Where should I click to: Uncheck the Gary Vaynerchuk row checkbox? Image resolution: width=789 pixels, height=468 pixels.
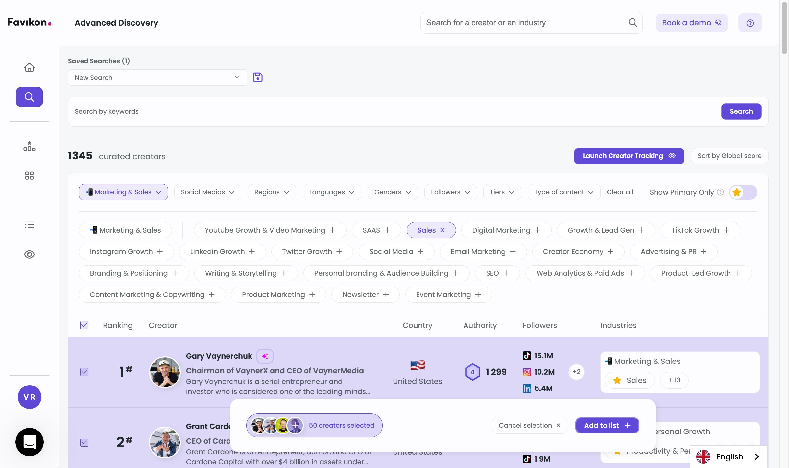[x=84, y=372]
